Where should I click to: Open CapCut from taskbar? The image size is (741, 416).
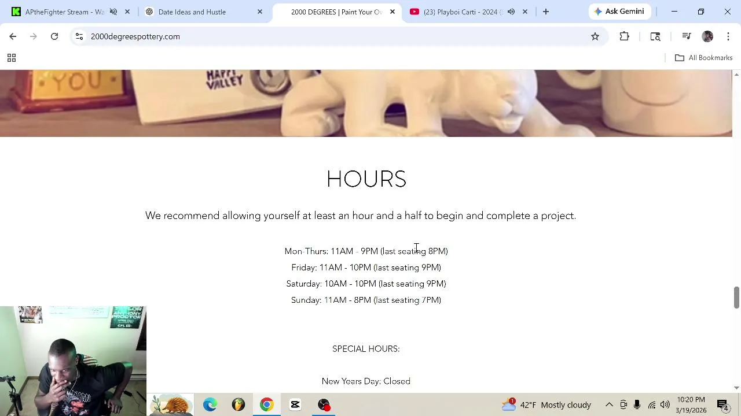pos(295,404)
